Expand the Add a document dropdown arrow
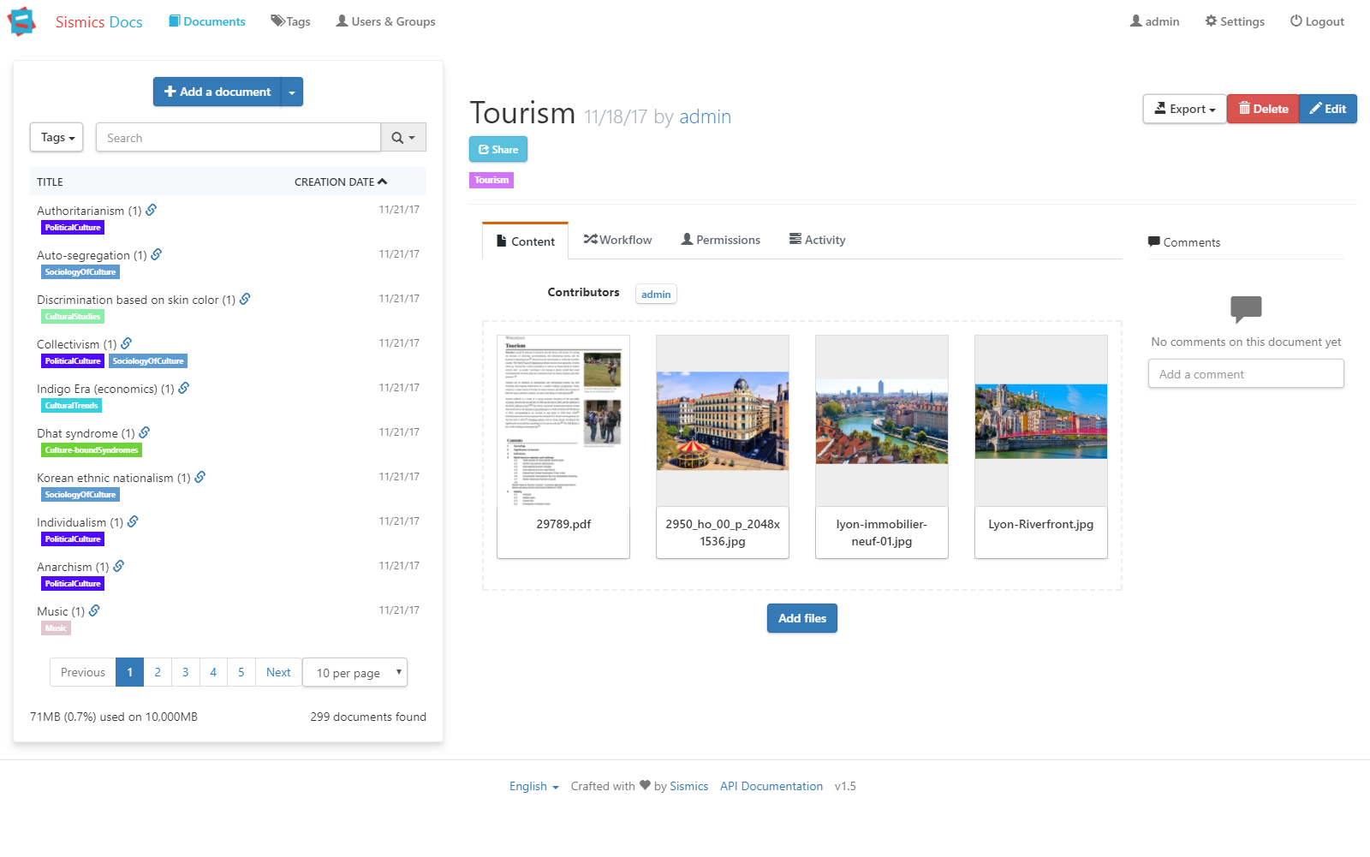 292,92
